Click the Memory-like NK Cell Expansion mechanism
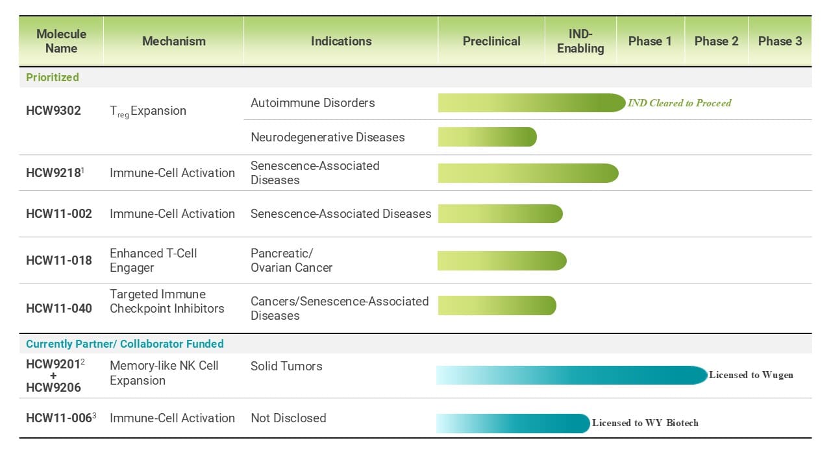831x467 pixels. [x=164, y=373]
